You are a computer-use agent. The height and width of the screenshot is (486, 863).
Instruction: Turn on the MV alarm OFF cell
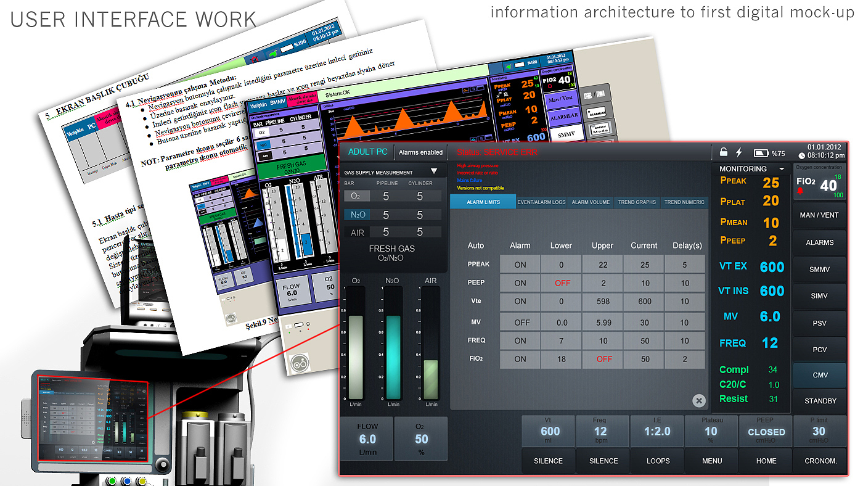pos(520,322)
